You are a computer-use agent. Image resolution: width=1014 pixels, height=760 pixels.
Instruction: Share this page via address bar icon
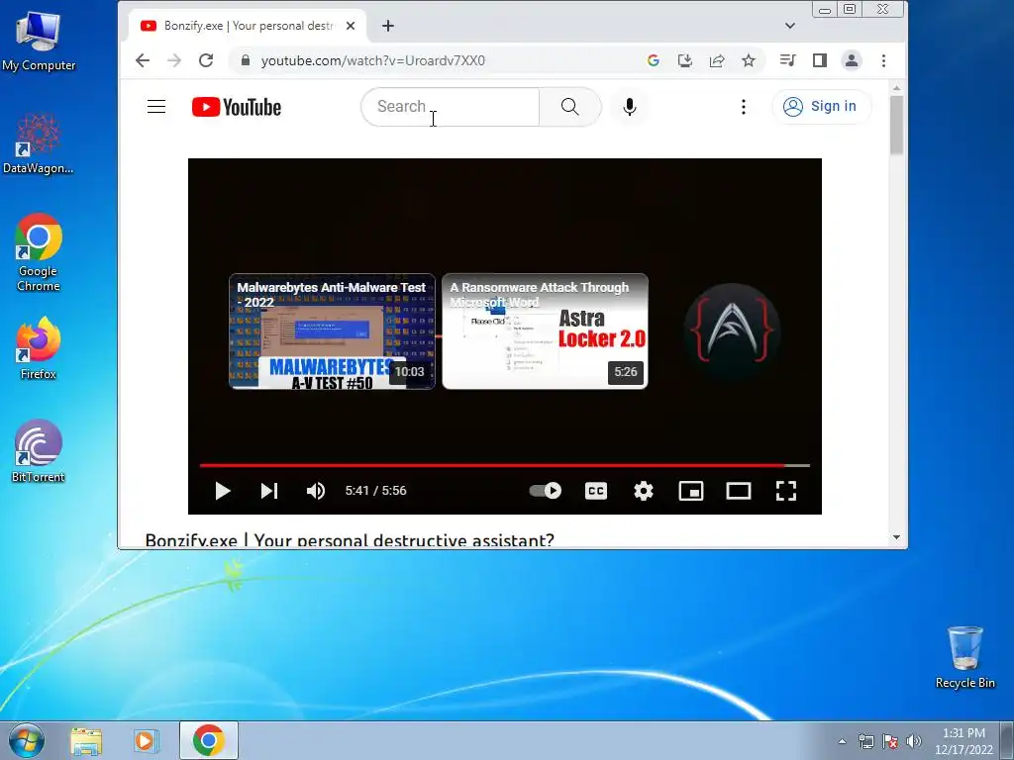click(717, 60)
